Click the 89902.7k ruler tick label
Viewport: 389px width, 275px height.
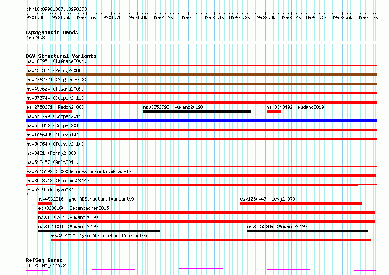click(368, 17)
